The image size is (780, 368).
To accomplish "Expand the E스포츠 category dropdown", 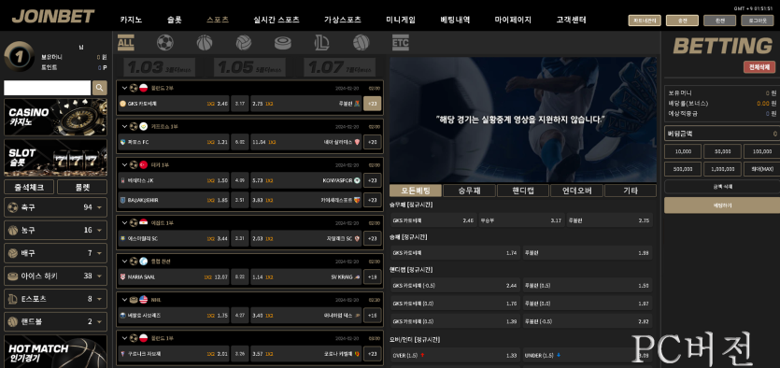I will (x=100, y=299).
